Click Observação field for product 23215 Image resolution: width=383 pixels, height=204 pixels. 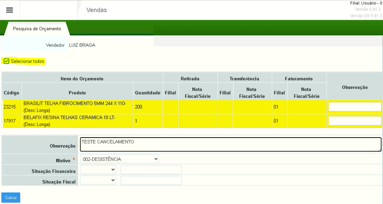tap(355, 107)
